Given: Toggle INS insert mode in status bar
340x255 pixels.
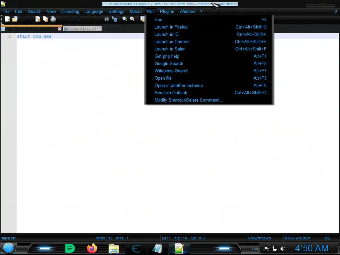Looking at the screenshot, I should click(x=327, y=238).
